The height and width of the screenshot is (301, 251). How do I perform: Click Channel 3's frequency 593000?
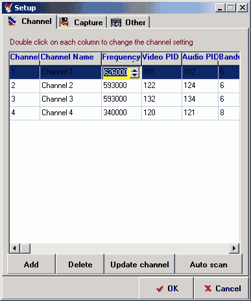pyautogui.click(x=121, y=99)
